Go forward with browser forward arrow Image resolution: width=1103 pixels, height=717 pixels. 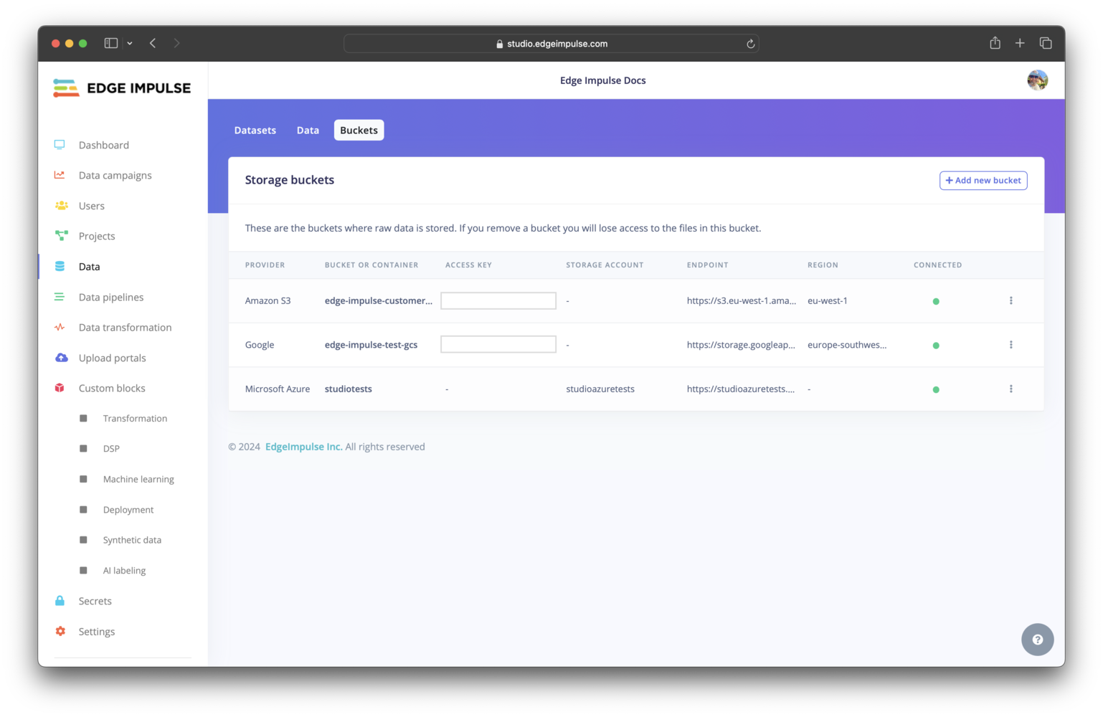click(x=176, y=43)
